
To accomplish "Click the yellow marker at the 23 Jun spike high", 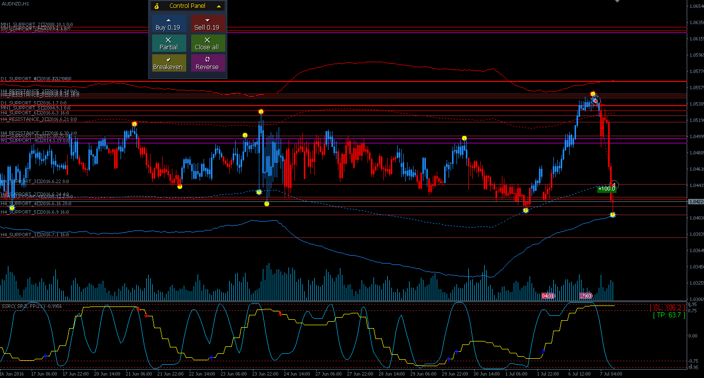I will [x=261, y=112].
